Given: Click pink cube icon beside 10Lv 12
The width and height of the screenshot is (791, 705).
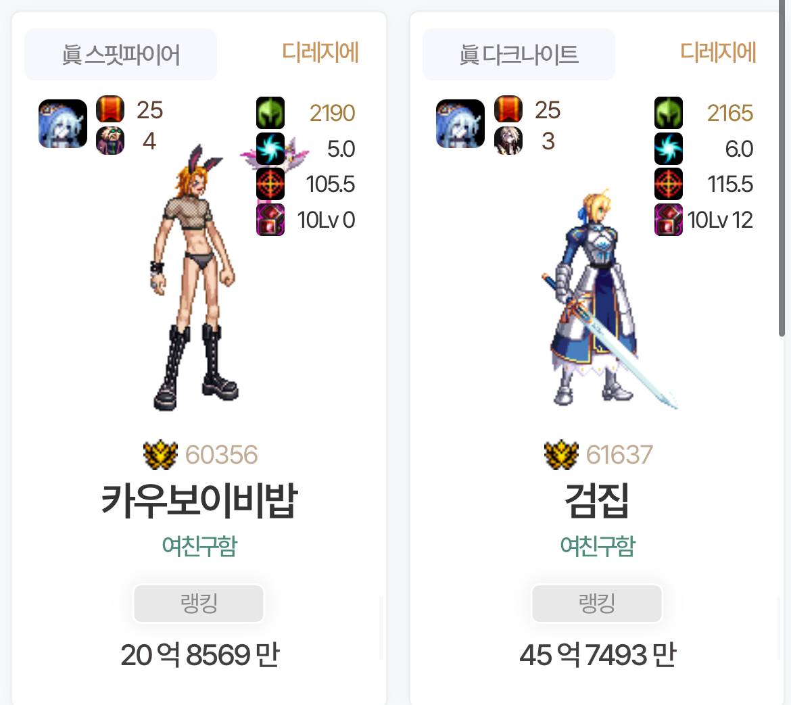Looking at the screenshot, I should (x=669, y=220).
